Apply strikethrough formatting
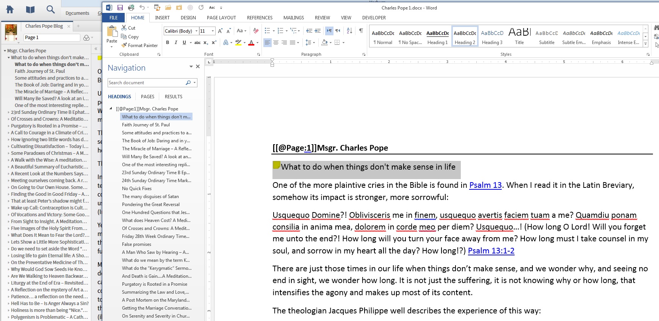The image size is (659, 321). click(197, 42)
